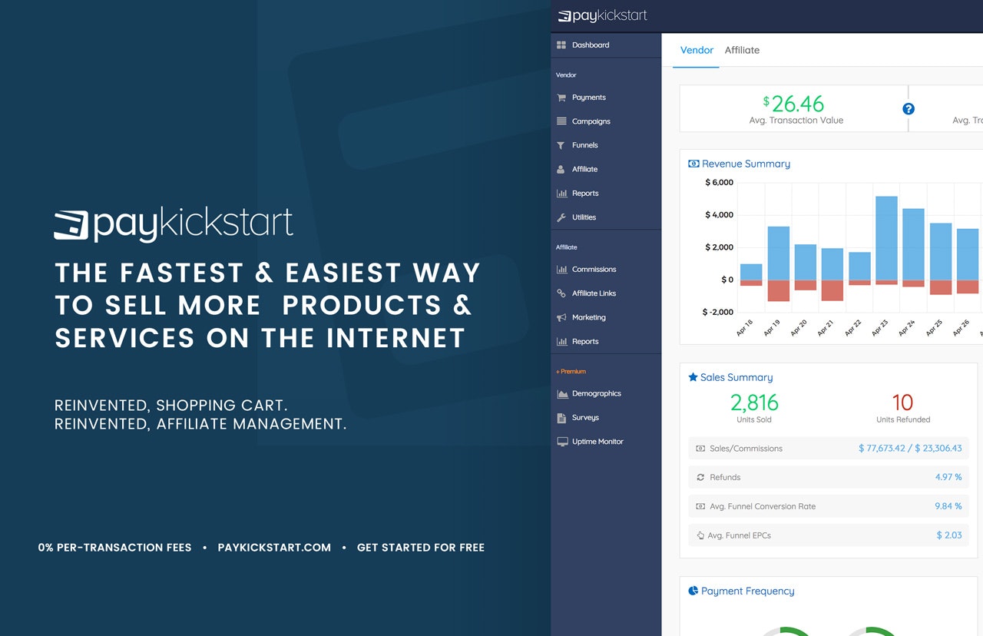
Task: Open the Campaigns list icon
Action: click(562, 121)
